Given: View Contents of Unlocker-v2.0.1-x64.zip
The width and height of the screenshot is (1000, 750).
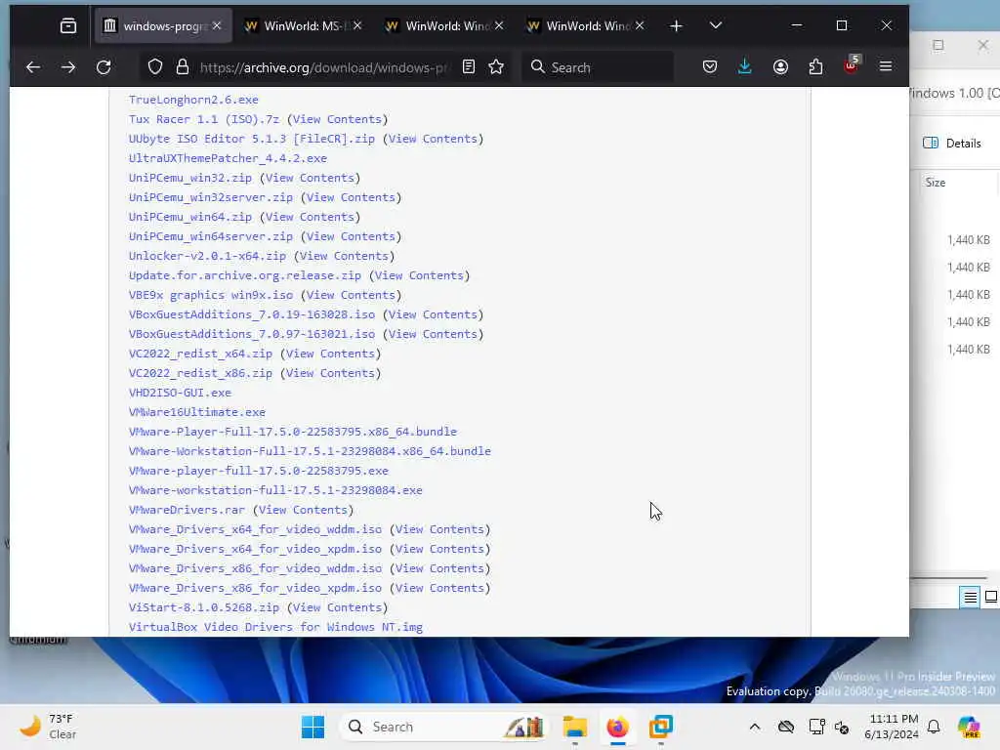Looking at the screenshot, I should click(344, 256).
